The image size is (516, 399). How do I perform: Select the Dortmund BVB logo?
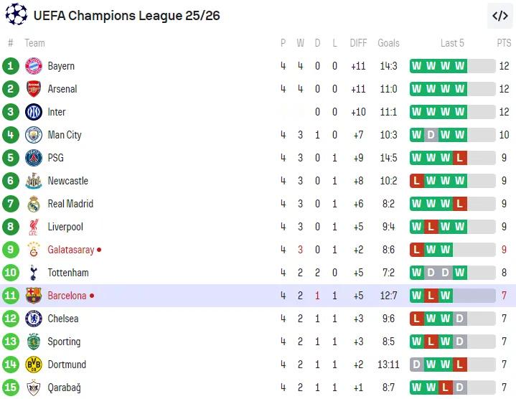pyautogui.click(x=34, y=365)
